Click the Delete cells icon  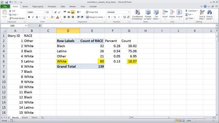point(172,12)
